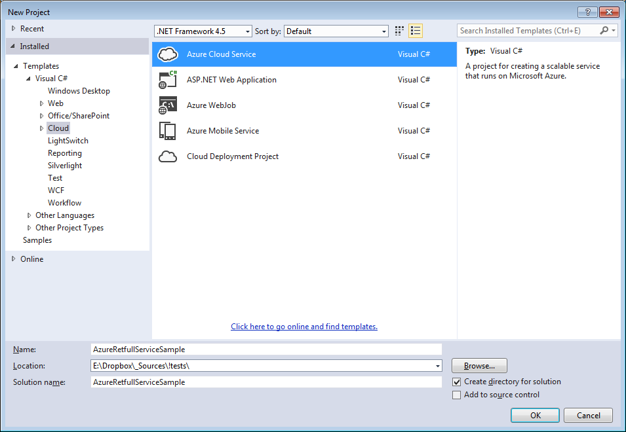Choose the ASP.NET Web Application template
The height and width of the screenshot is (432, 626).
coord(304,80)
